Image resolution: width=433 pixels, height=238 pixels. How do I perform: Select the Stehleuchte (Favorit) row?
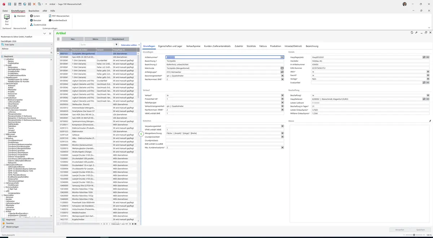tap(98, 105)
